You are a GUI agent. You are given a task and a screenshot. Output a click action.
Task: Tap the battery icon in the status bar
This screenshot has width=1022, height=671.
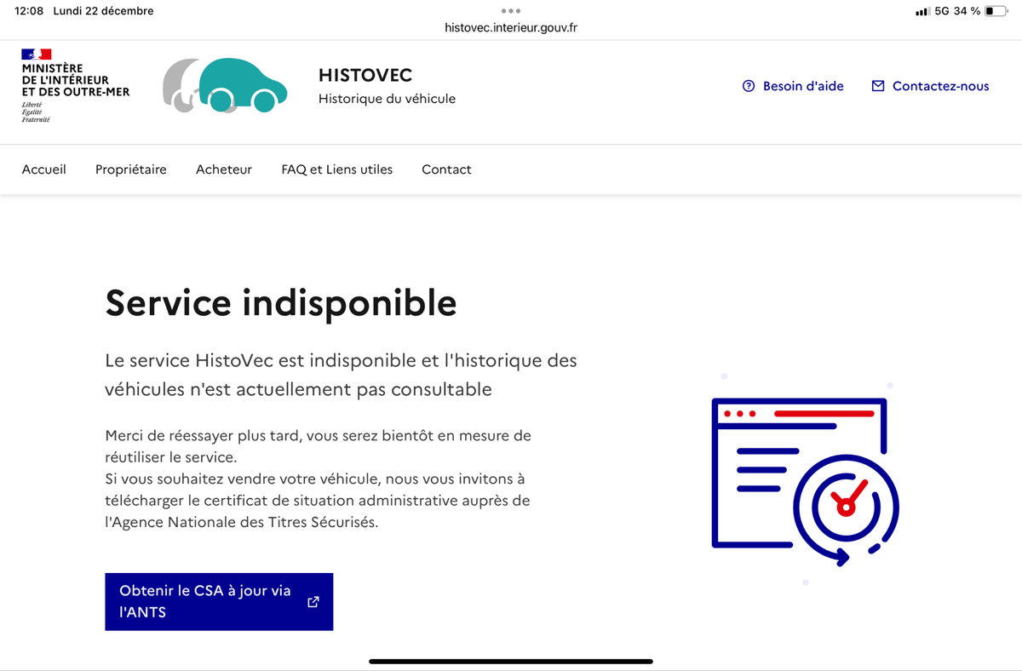pos(995,11)
